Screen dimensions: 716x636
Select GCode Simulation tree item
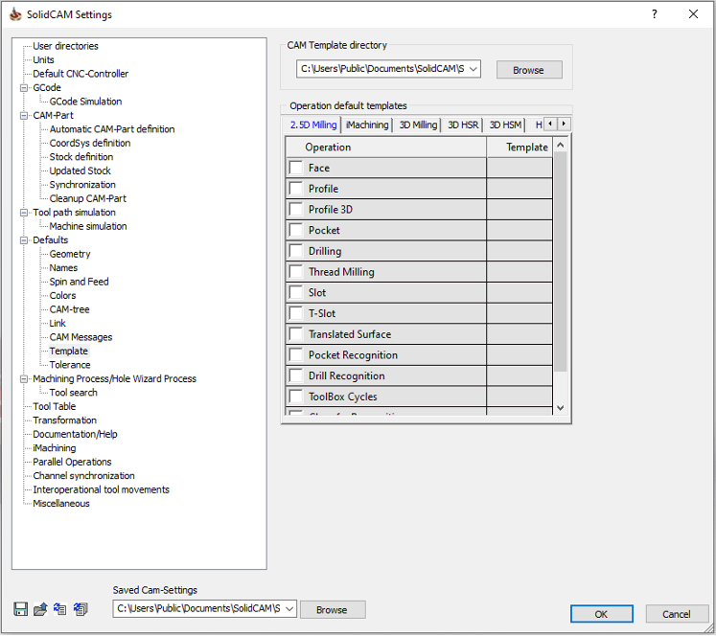coord(85,102)
